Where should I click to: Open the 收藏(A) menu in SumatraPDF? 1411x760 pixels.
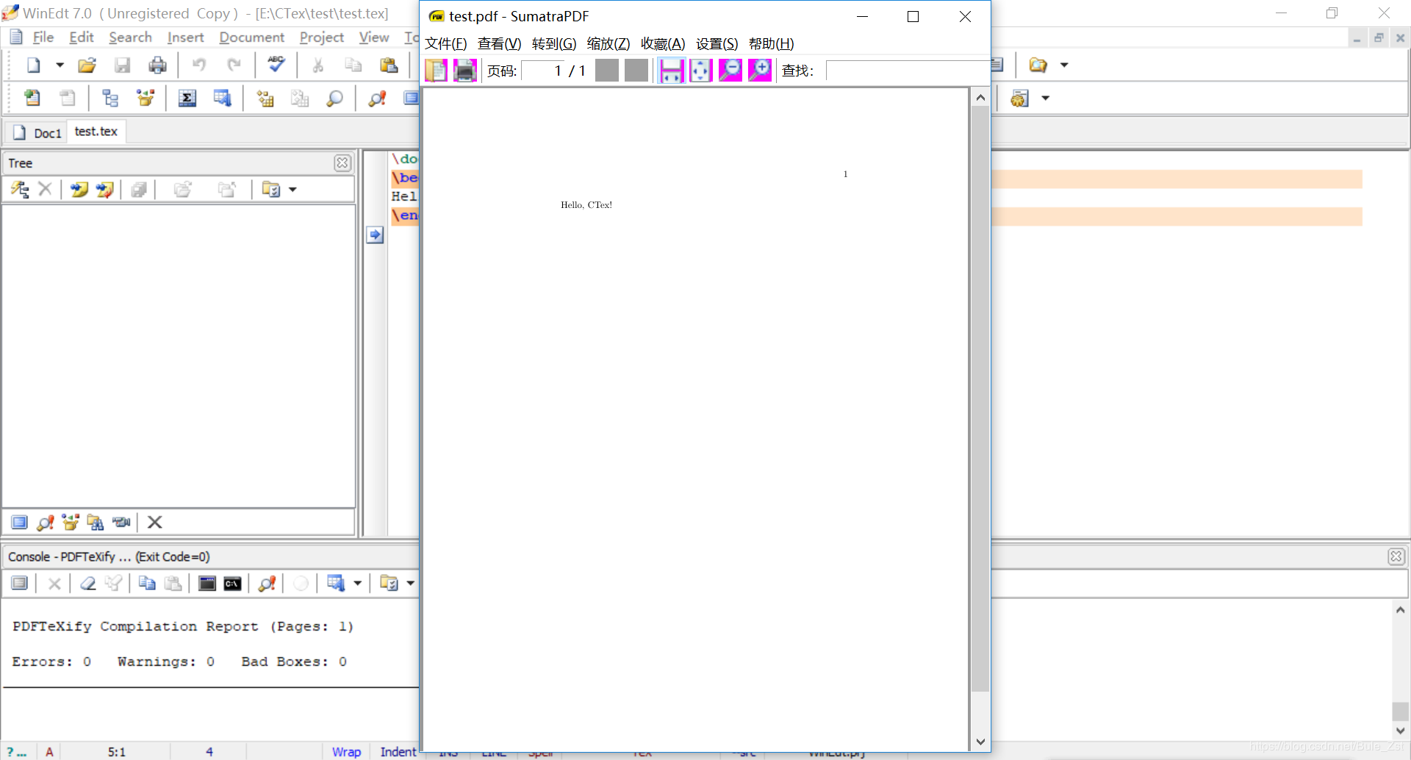coord(663,44)
